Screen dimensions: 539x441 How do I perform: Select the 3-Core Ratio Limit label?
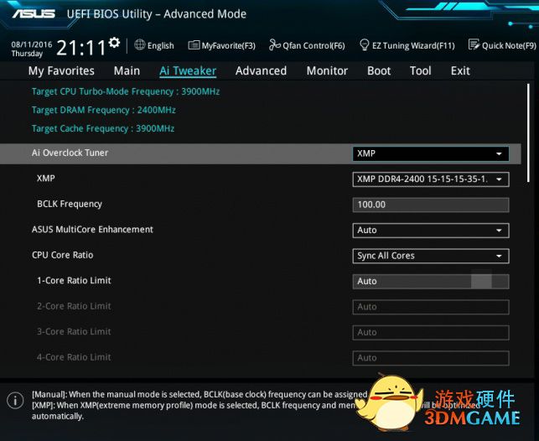74,332
